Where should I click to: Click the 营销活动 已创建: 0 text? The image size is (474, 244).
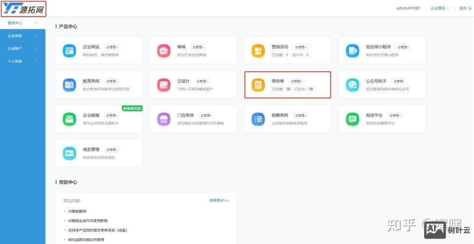click(280, 55)
